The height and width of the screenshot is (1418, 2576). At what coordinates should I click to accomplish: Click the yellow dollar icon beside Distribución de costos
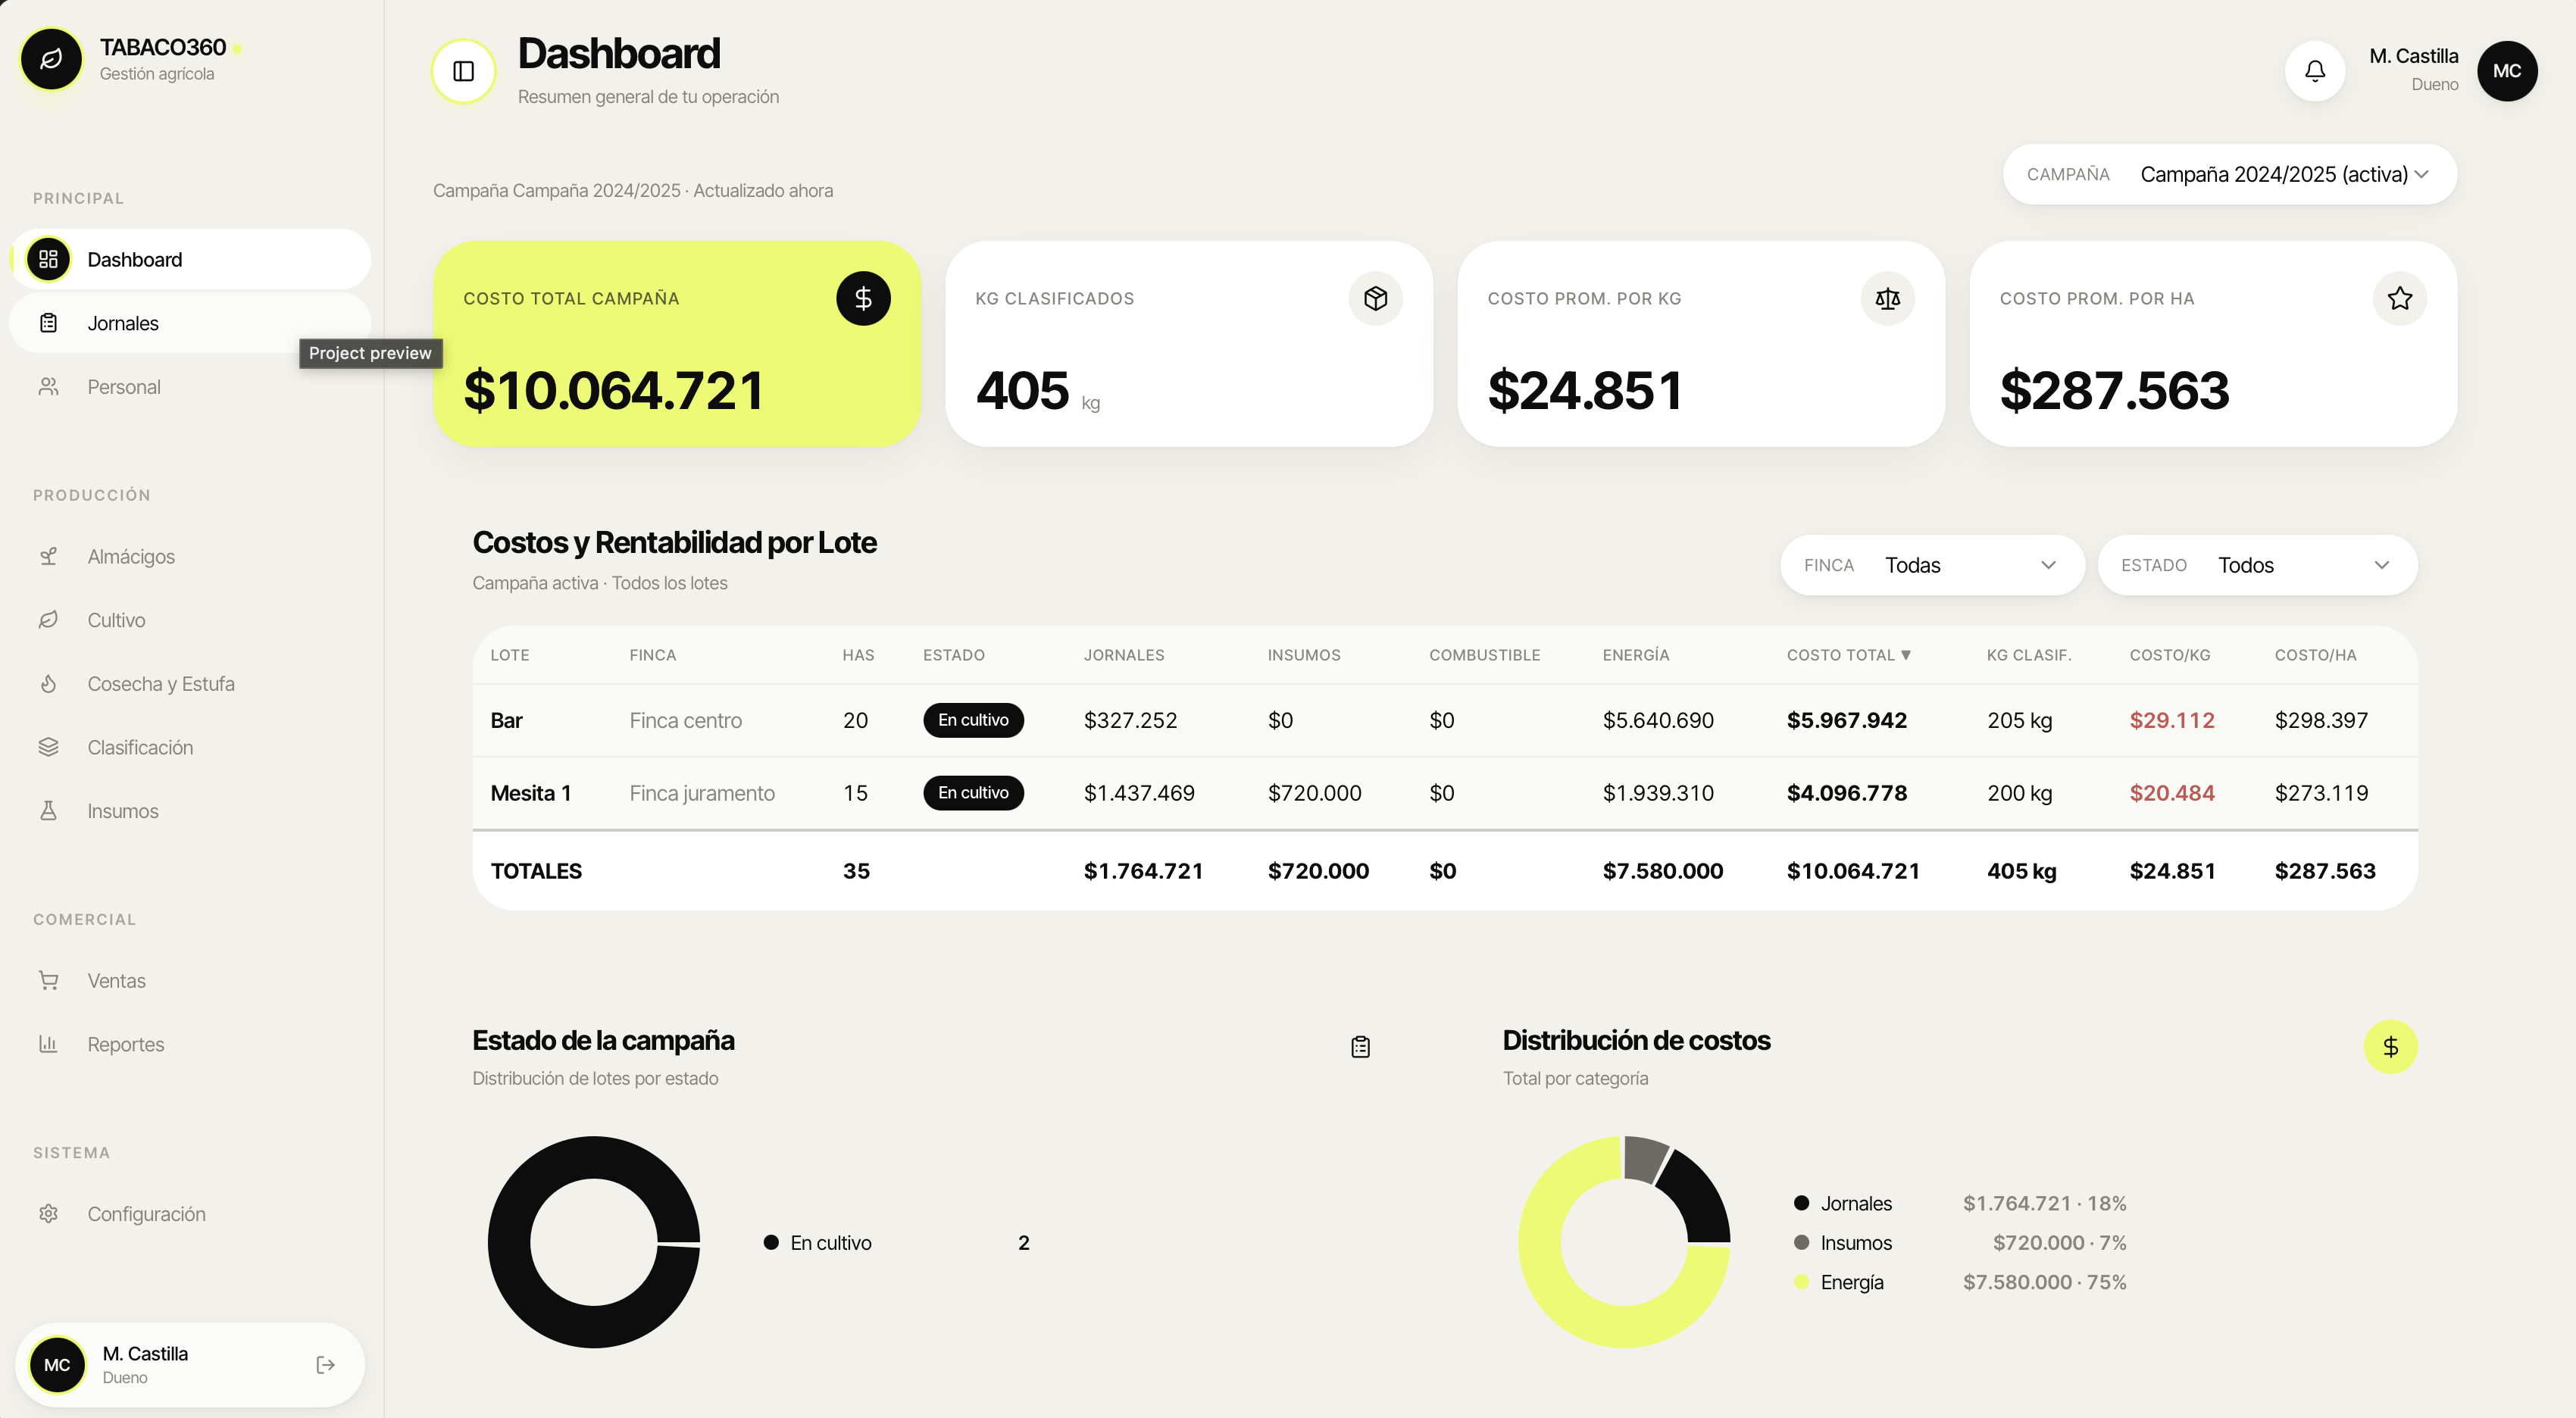(x=2390, y=1047)
